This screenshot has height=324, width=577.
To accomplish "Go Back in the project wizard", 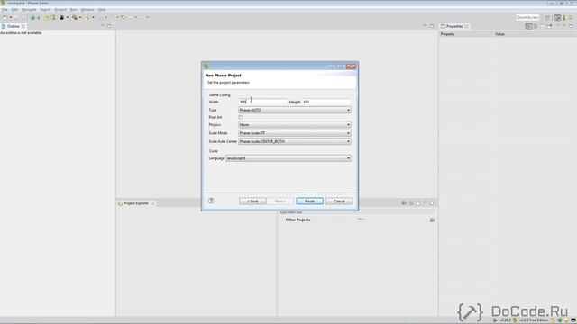I will (252, 202).
